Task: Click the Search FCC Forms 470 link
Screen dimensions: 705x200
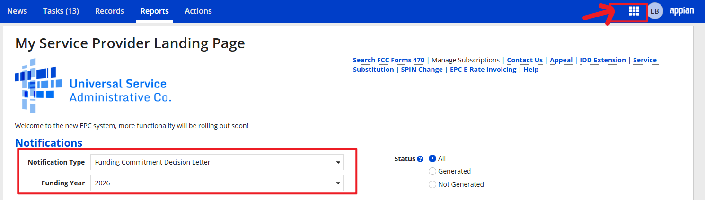Action: (388, 60)
